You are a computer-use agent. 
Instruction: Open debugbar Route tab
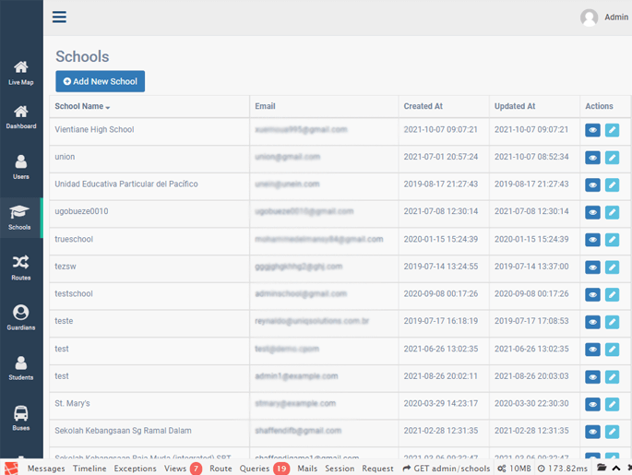[x=221, y=469]
